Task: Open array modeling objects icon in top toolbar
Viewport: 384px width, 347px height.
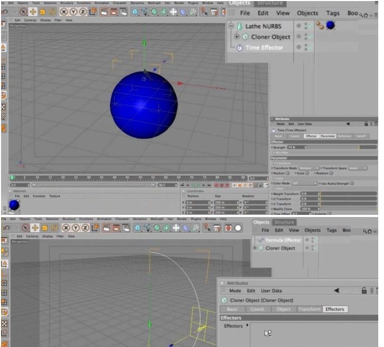Action: pos(164,12)
